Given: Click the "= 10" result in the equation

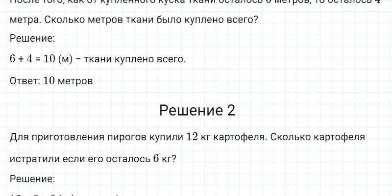Looking at the screenshot, I should click(x=45, y=59).
